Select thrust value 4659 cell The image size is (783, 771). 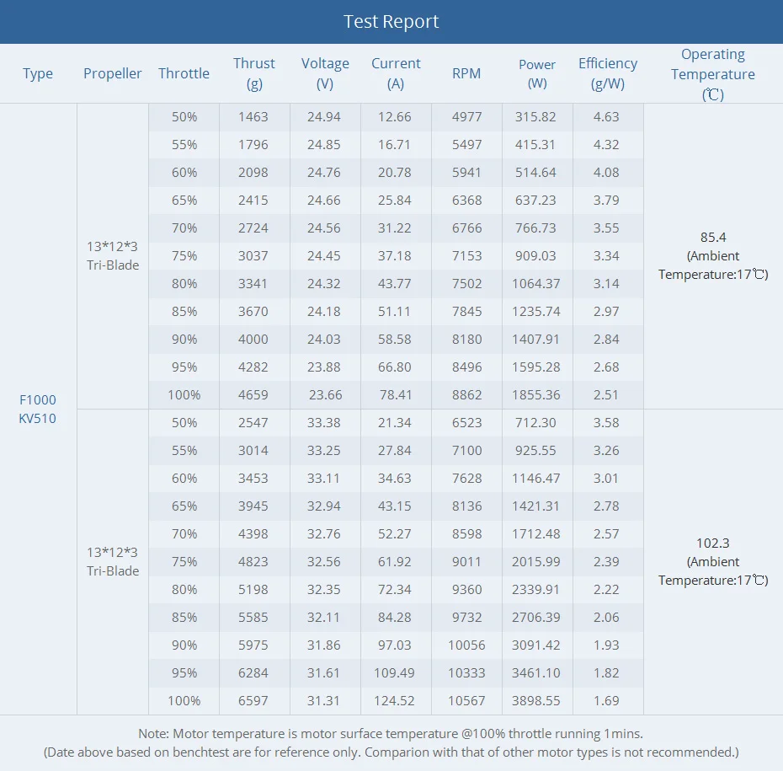point(253,394)
